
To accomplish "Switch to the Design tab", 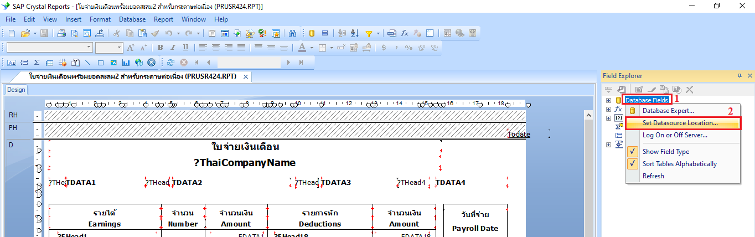I will [x=16, y=90].
